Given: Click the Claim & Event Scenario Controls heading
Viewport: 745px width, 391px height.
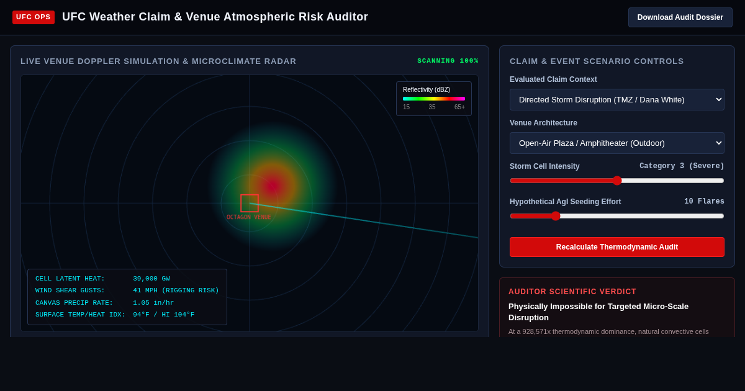Looking at the screenshot, I should pos(597,61).
